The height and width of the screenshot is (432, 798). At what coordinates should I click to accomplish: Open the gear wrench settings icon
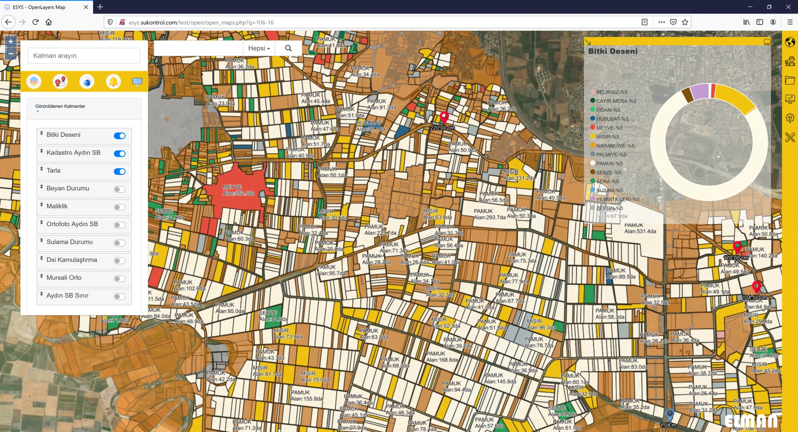[x=790, y=118]
